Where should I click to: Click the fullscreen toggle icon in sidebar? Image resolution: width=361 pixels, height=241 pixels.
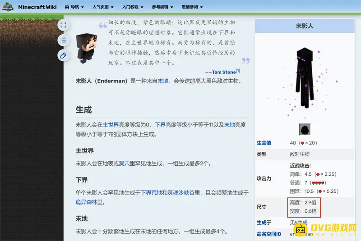tap(63, 25)
